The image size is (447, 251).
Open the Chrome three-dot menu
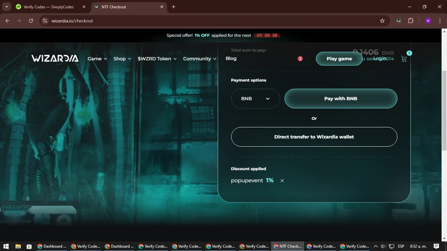440,21
